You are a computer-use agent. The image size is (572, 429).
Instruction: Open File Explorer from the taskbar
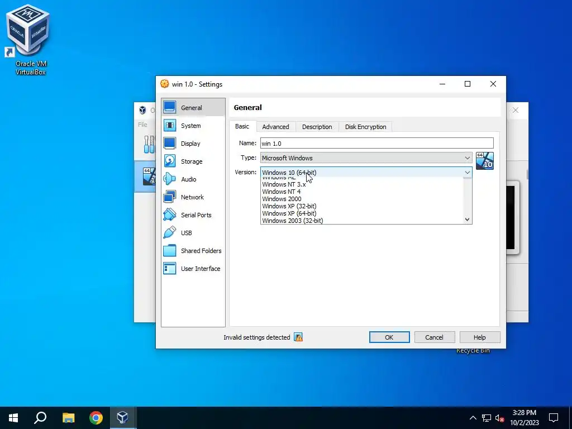pyautogui.click(x=68, y=418)
